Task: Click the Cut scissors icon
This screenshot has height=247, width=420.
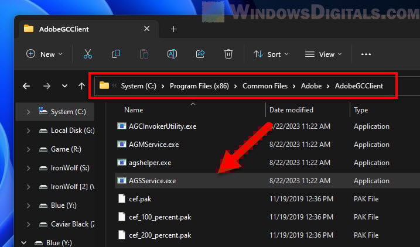Action: (88, 54)
